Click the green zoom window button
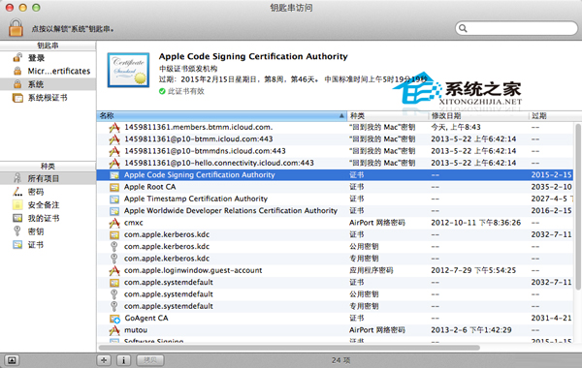The image size is (582, 368). coord(36,8)
